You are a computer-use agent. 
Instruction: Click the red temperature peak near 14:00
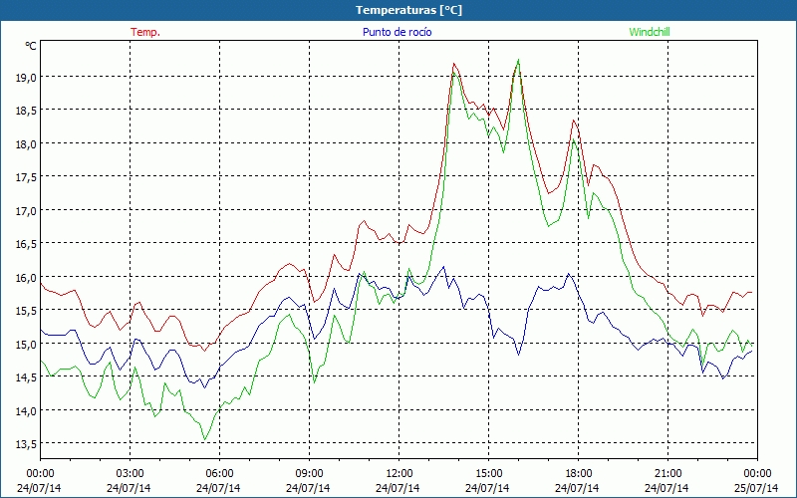tap(454, 64)
